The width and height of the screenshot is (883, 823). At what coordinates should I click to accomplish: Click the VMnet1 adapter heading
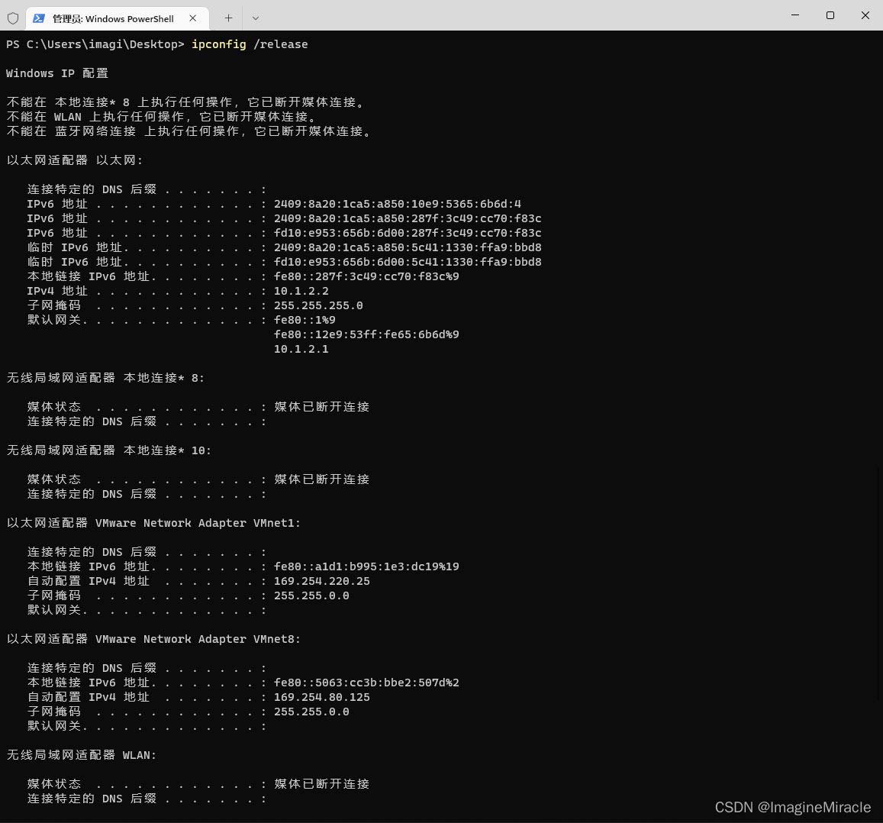[x=153, y=523]
